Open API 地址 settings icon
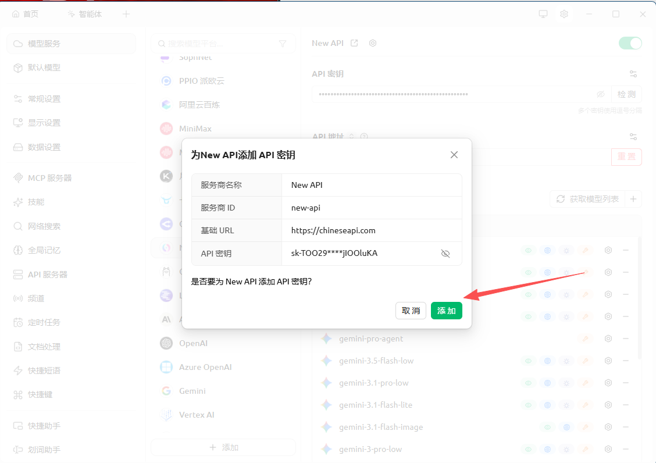Image resolution: width=656 pixels, height=463 pixels. pyautogui.click(x=633, y=137)
